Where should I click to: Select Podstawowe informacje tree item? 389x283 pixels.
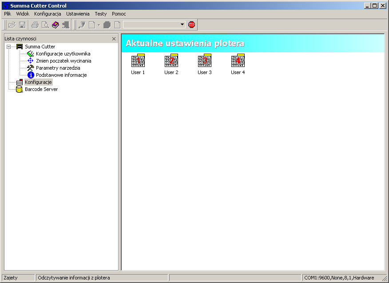61,75
